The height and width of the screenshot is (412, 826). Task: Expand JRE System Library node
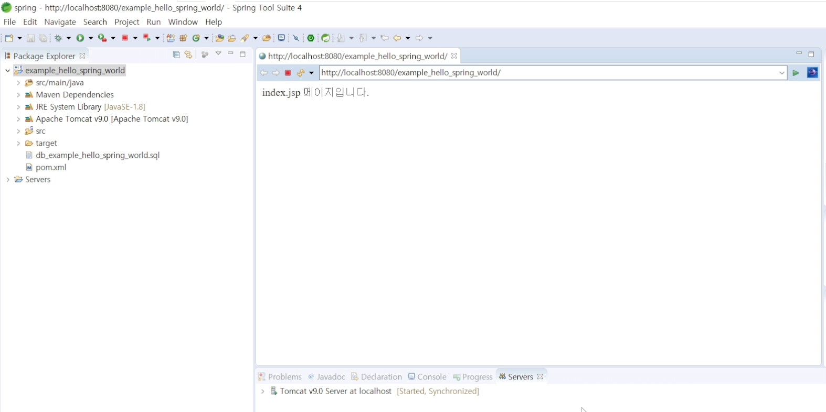(18, 106)
